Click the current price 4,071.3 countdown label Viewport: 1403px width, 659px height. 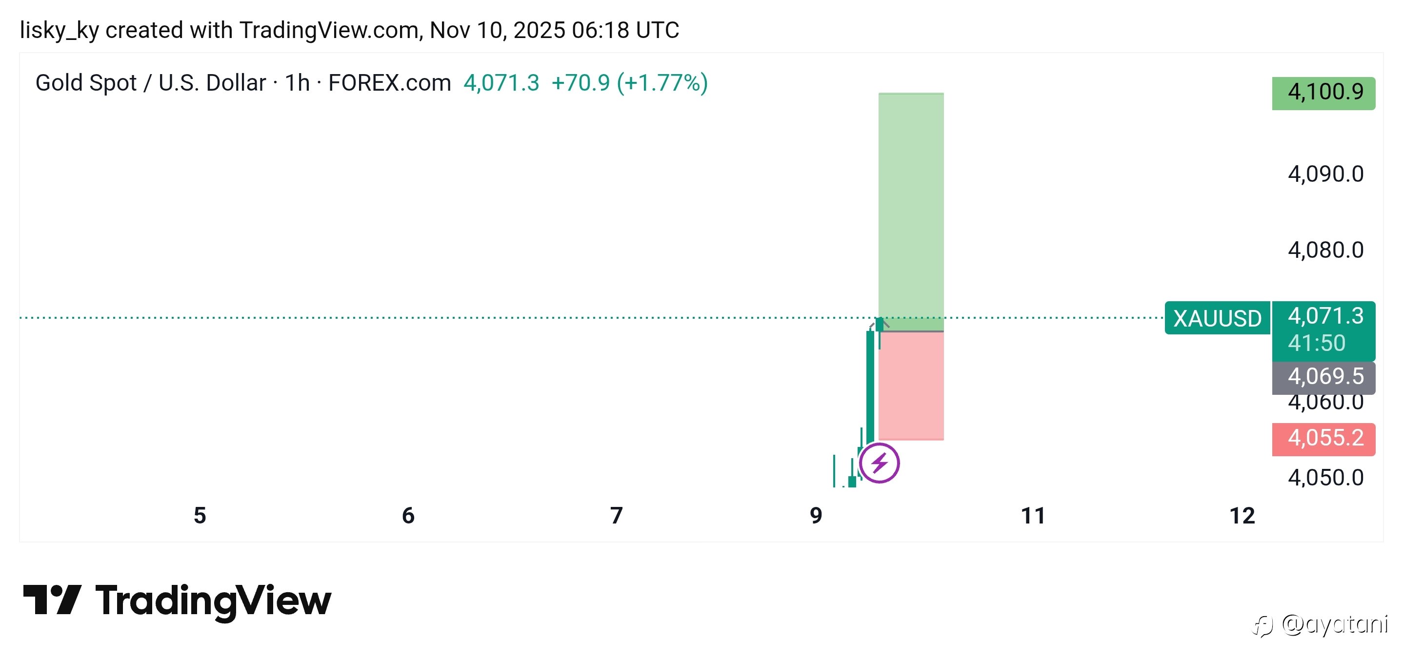tap(1323, 330)
